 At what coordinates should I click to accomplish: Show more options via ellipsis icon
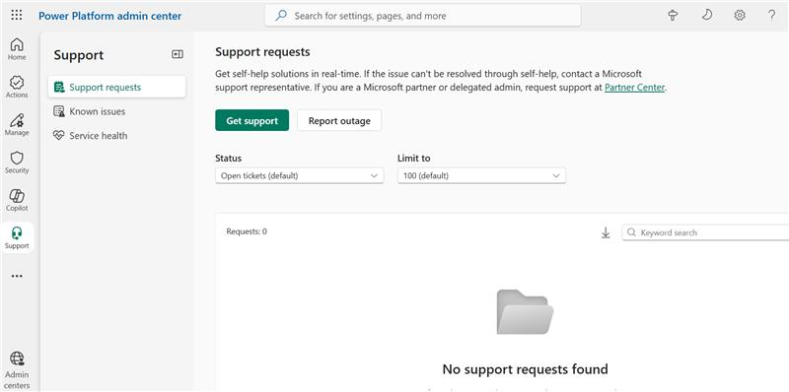(x=17, y=276)
